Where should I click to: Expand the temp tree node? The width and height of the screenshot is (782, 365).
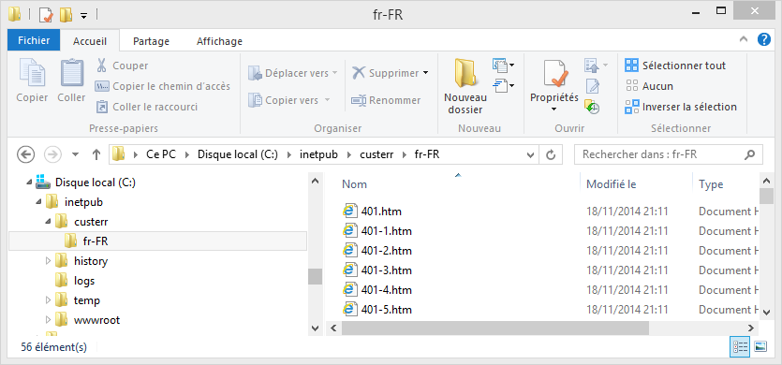coord(48,300)
